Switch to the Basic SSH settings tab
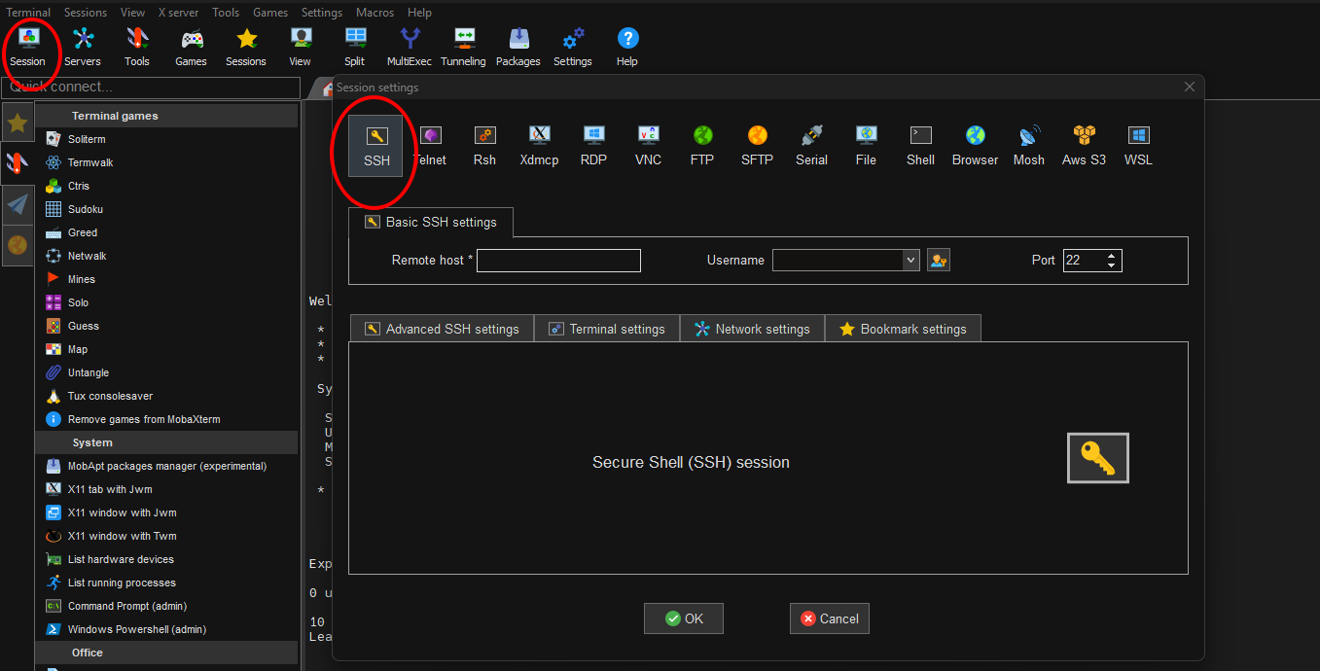This screenshot has width=1320, height=671. coord(431,222)
